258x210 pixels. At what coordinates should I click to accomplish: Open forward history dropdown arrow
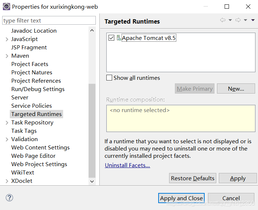pos(245,20)
